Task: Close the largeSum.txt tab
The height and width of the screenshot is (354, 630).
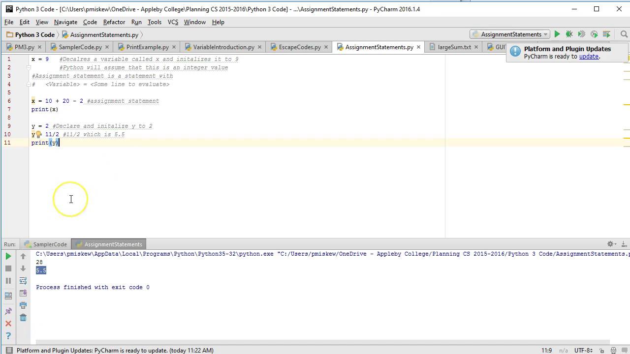Action: (x=477, y=47)
